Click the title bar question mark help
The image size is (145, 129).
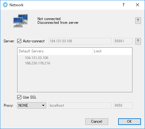[x=123, y=5]
